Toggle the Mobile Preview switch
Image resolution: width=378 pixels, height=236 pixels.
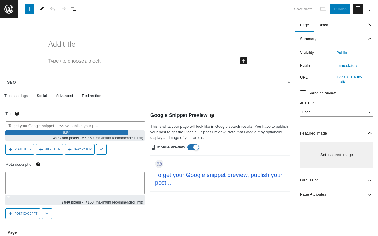[x=193, y=147]
